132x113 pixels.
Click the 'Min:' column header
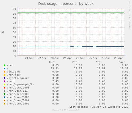click(x=75, y=62)
